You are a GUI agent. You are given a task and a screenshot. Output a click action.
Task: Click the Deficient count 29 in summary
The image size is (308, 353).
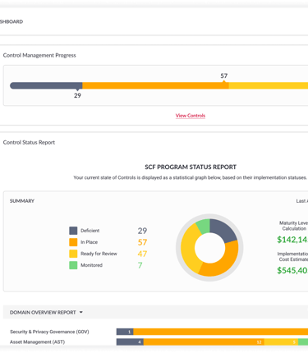pos(142,231)
